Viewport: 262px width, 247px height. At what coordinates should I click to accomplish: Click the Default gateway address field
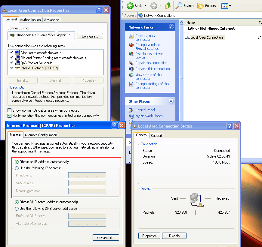87,191
